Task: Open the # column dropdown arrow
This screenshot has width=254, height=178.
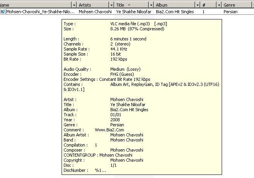Action: point(219,5)
